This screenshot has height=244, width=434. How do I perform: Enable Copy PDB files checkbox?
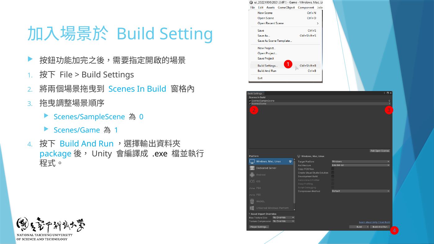click(x=333, y=169)
